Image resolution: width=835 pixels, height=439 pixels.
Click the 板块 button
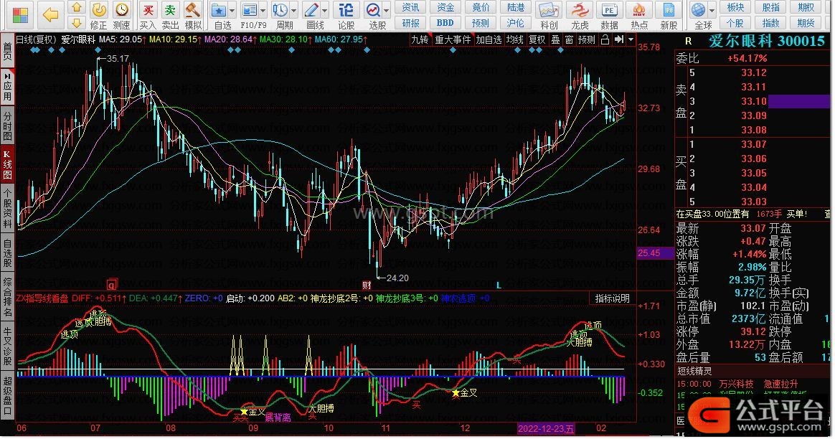[x=735, y=7]
